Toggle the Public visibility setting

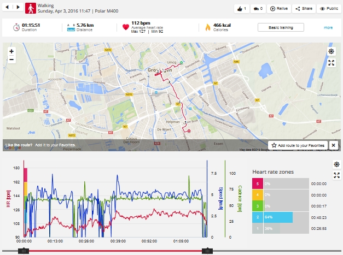coord(329,9)
